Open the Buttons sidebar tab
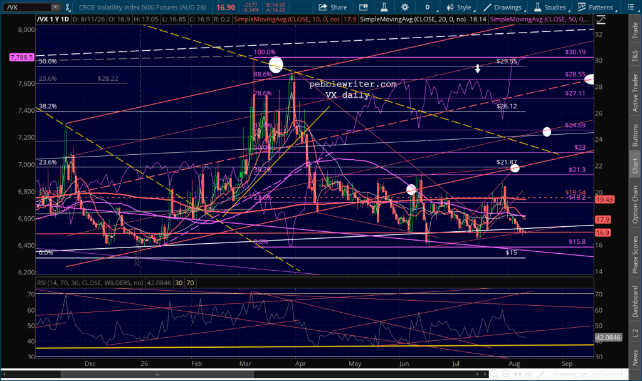The width and height of the screenshot is (642, 381). (x=635, y=135)
